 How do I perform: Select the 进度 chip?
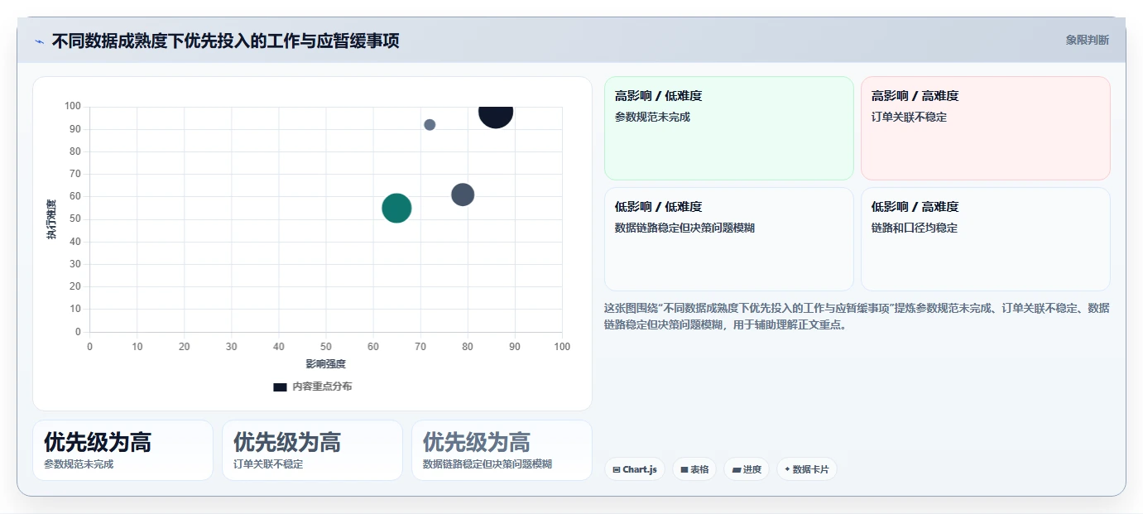point(747,469)
